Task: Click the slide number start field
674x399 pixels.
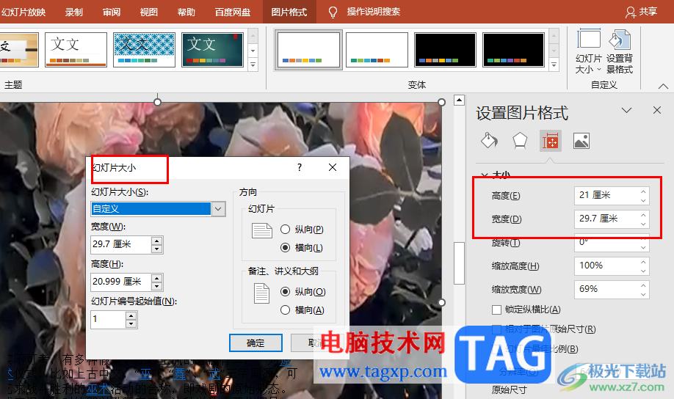Action: click(x=109, y=319)
